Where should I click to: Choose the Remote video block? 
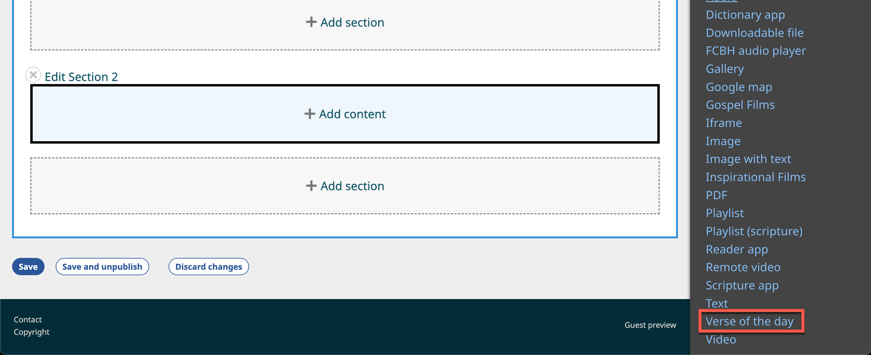743,267
